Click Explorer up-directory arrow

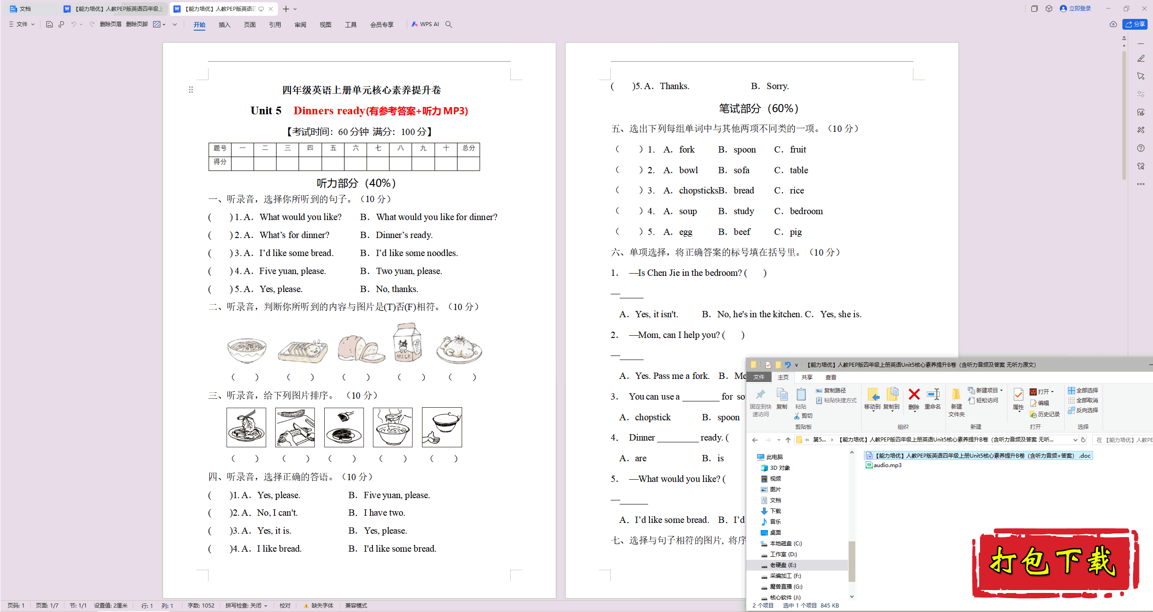pos(788,440)
